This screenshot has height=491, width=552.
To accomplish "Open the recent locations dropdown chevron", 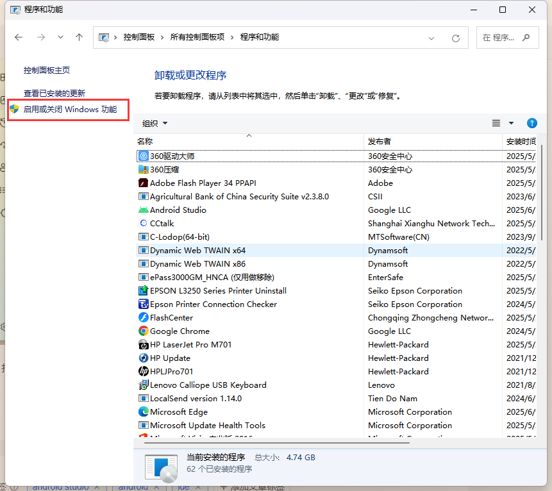I will pos(60,37).
